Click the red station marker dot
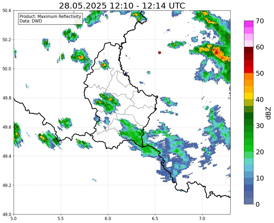 [159, 53]
